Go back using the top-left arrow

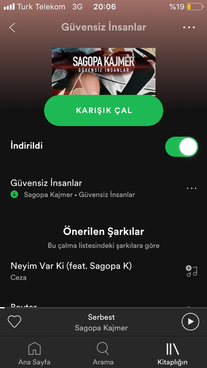(x=12, y=27)
